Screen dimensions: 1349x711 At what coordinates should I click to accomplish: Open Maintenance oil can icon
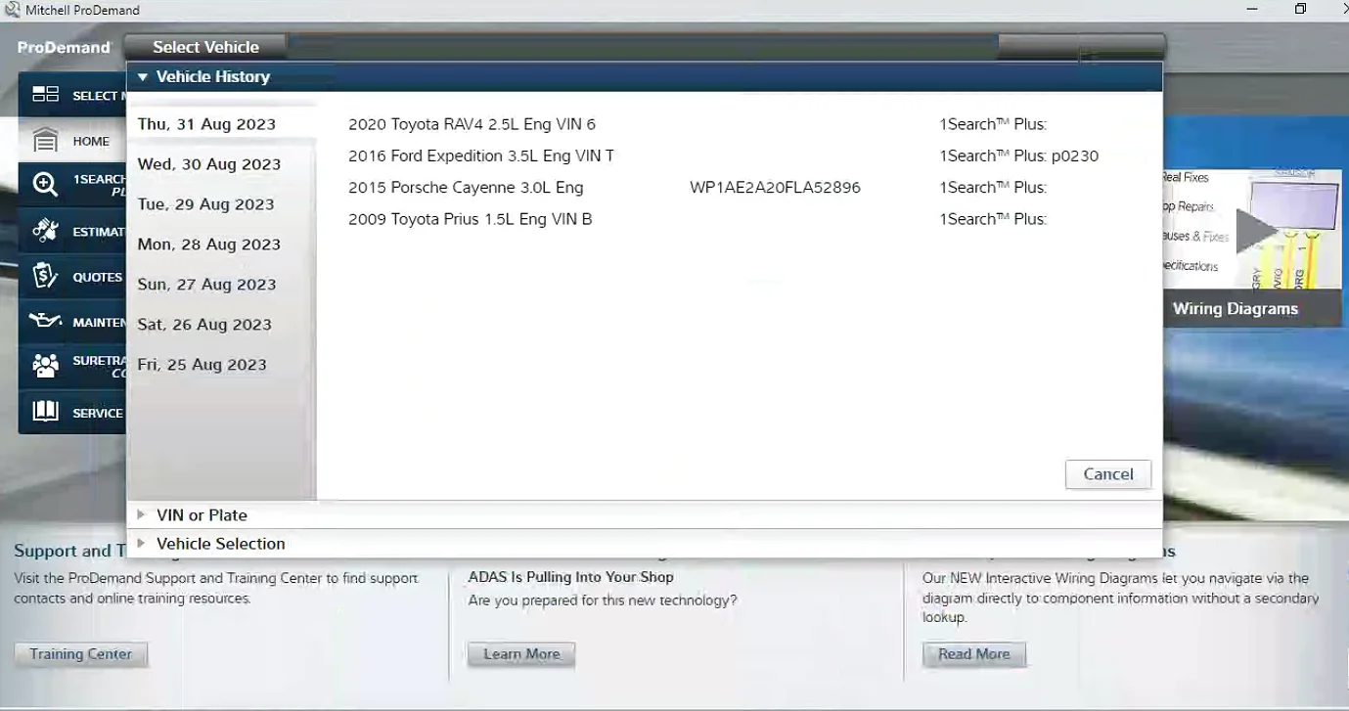tap(46, 322)
